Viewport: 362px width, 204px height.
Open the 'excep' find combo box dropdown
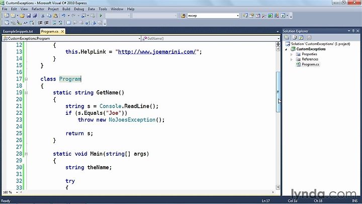pos(237,16)
